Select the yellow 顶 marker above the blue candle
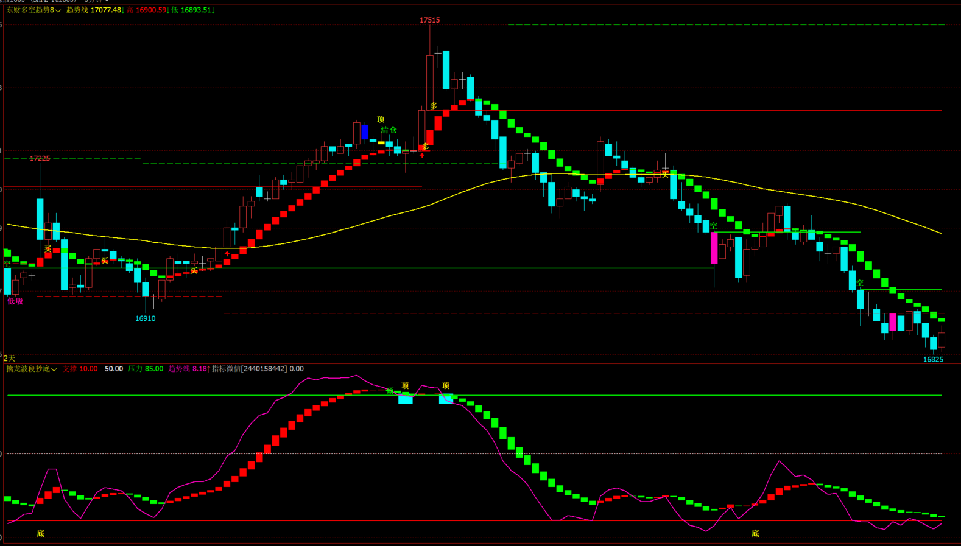Screen dimensions: 961x546 tap(381, 119)
